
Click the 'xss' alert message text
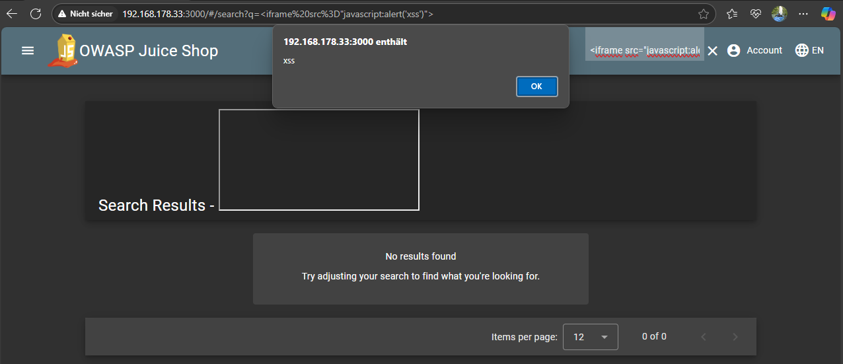point(289,61)
